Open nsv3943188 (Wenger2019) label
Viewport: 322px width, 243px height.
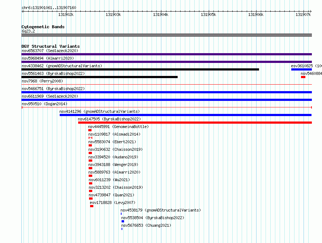[x=113, y=165]
